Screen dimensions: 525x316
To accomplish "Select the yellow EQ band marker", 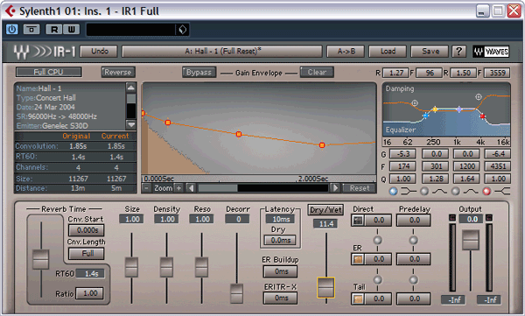I will 435,109.
